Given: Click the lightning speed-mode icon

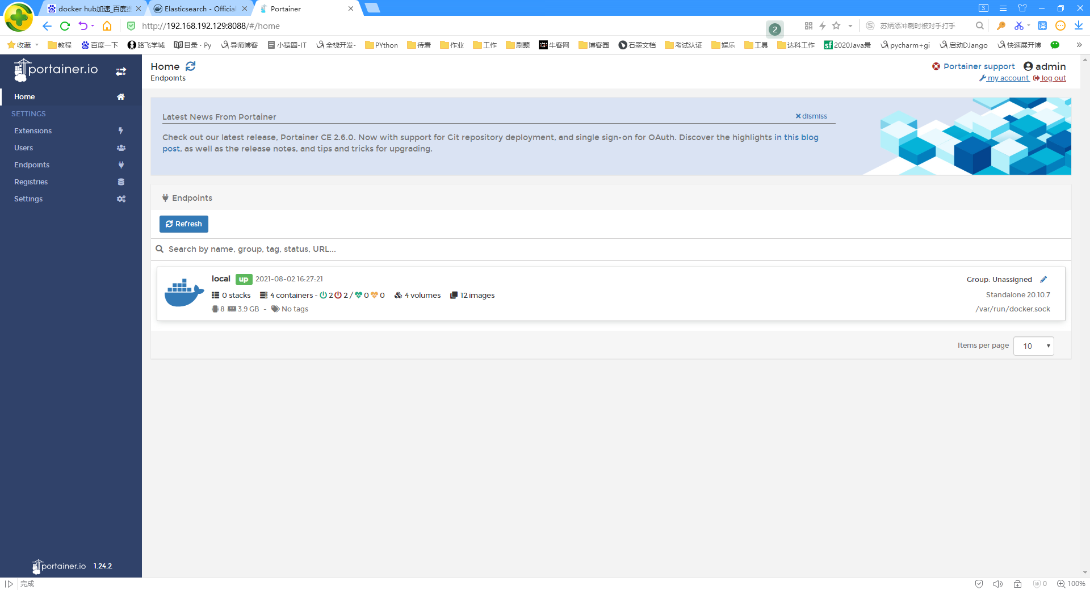Looking at the screenshot, I should click(x=823, y=26).
